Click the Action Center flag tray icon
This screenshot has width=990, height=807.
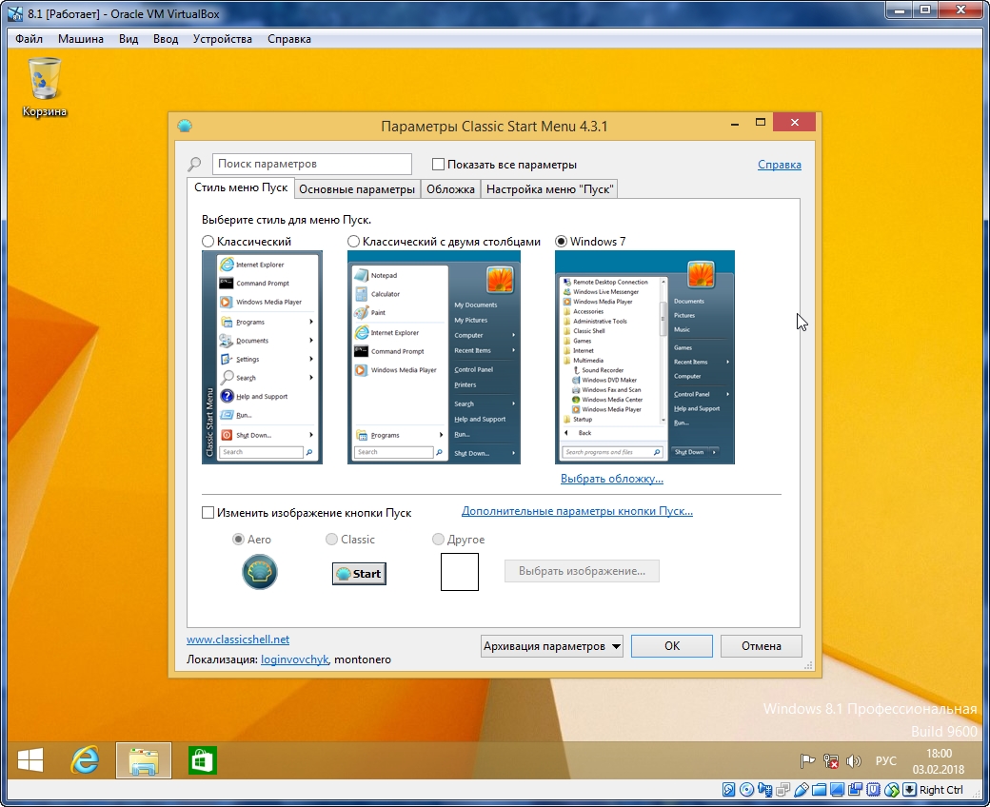point(807,761)
